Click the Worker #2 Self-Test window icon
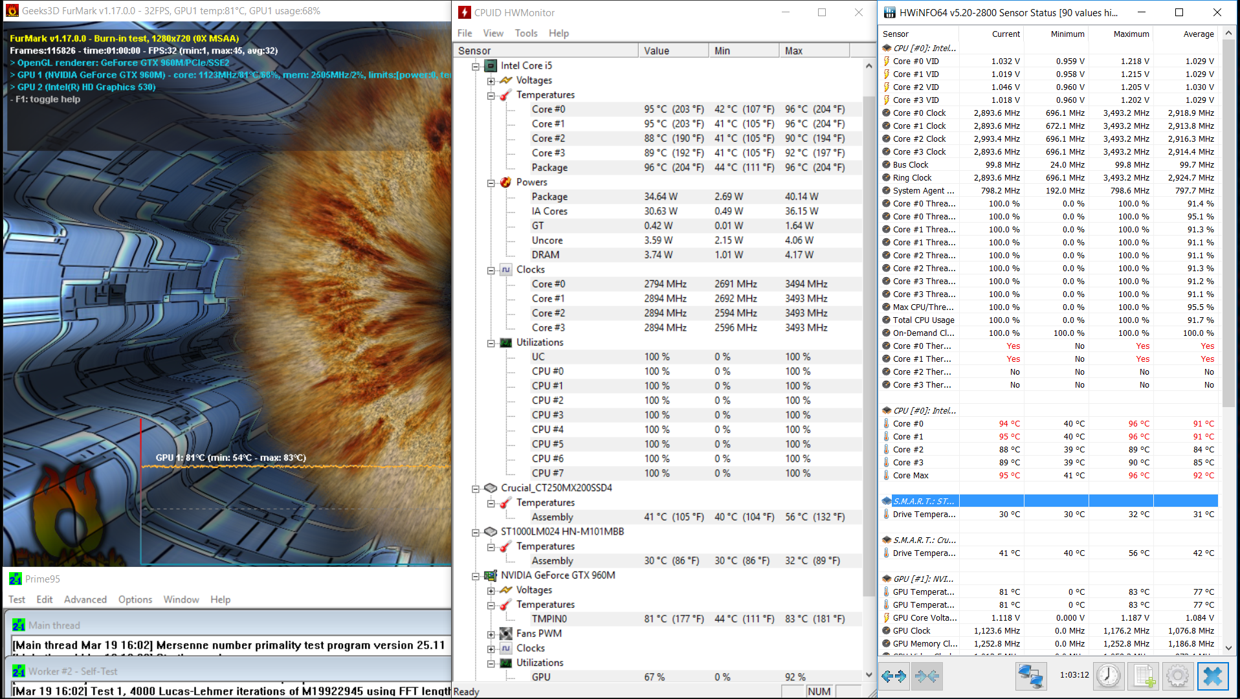 (x=19, y=671)
